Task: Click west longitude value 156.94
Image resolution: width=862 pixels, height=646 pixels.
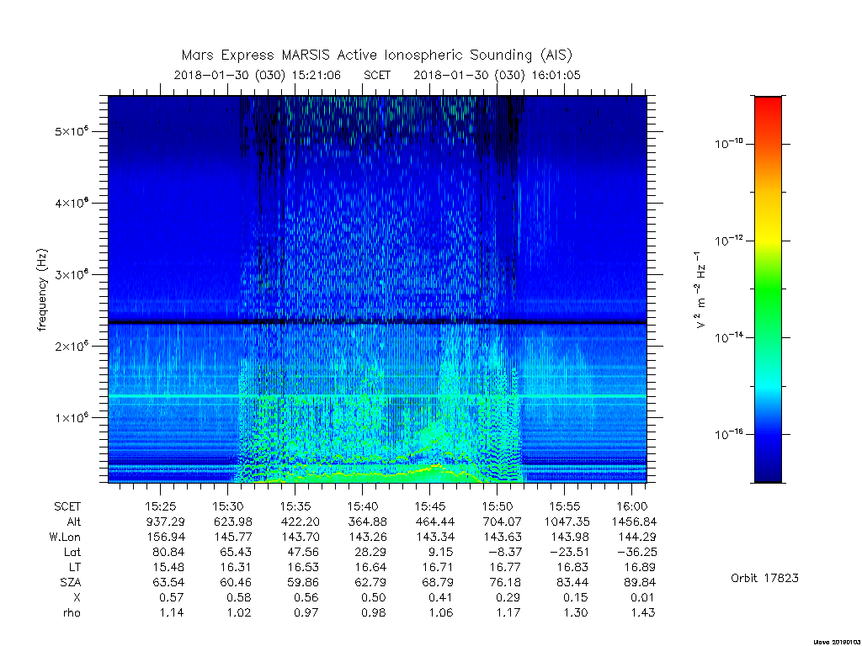Action: click(166, 537)
